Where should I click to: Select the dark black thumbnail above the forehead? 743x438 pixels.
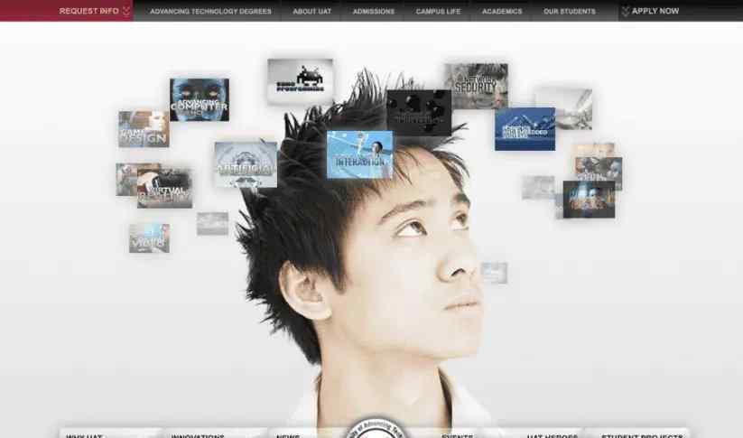point(419,112)
